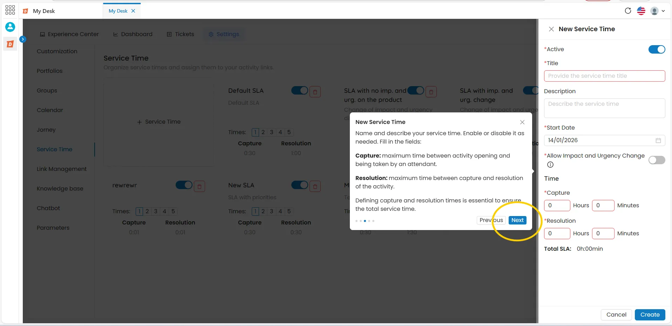Add a new Service Time card

159,122
